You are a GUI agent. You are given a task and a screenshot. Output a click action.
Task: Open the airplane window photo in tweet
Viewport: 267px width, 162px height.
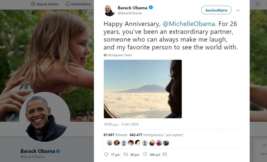pos(143,89)
